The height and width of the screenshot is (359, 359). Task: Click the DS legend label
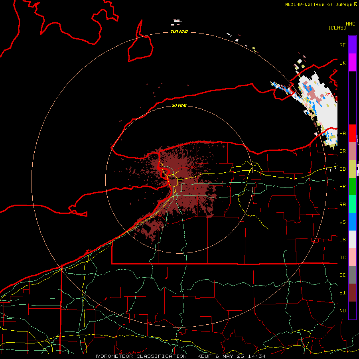[342, 240]
